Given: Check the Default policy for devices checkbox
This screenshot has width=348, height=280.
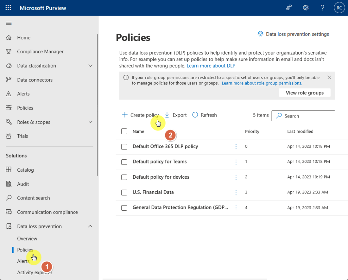Looking at the screenshot, I should [124, 177].
